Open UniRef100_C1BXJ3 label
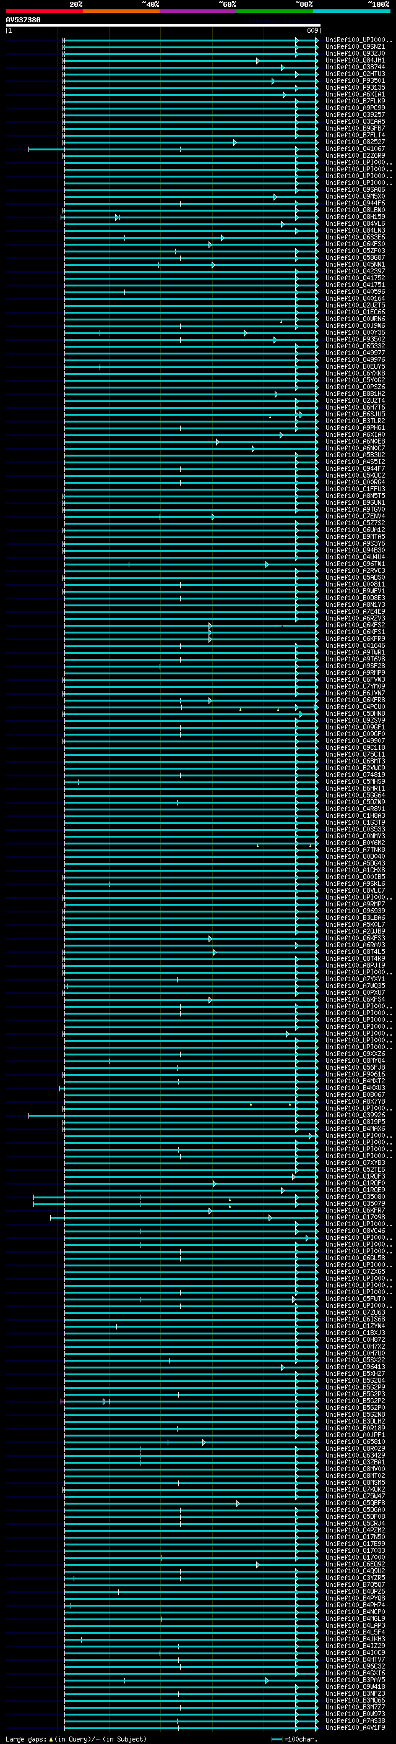 pos(355,1333)
